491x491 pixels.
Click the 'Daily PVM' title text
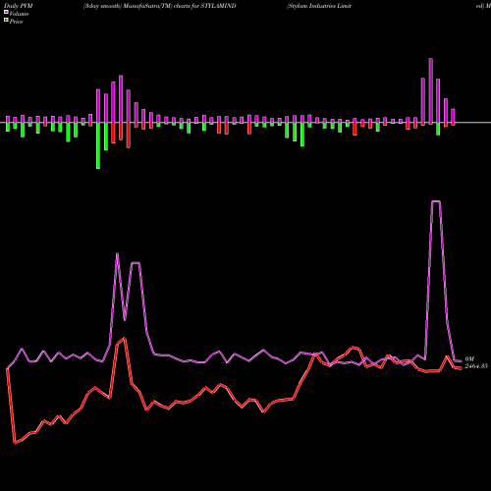coord(19,6)
